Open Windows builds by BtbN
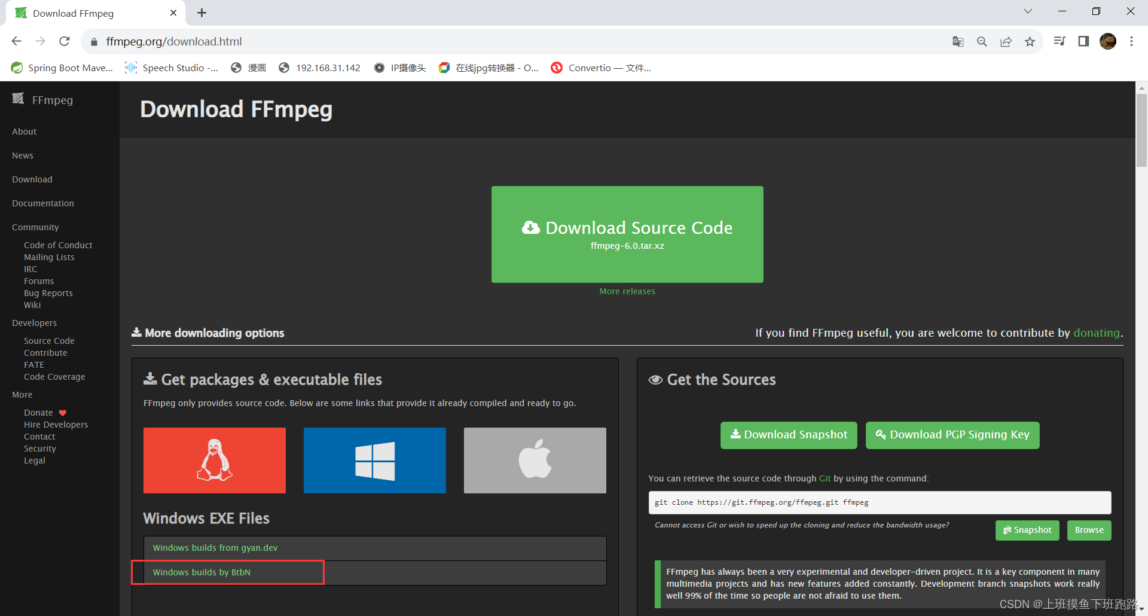This screenshot has width=1148, height=616. coord(201,572)
